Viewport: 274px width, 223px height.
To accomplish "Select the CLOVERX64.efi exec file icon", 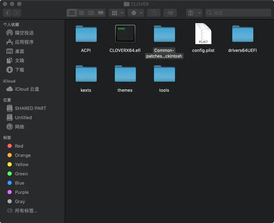I will point(125,33).
